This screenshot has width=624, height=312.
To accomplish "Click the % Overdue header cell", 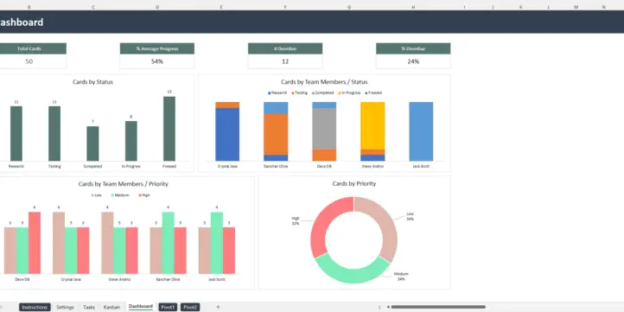I will pos(413,48).
